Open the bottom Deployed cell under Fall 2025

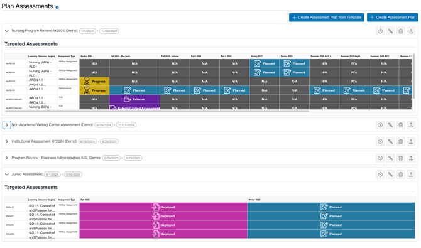(x=163, y=234)
